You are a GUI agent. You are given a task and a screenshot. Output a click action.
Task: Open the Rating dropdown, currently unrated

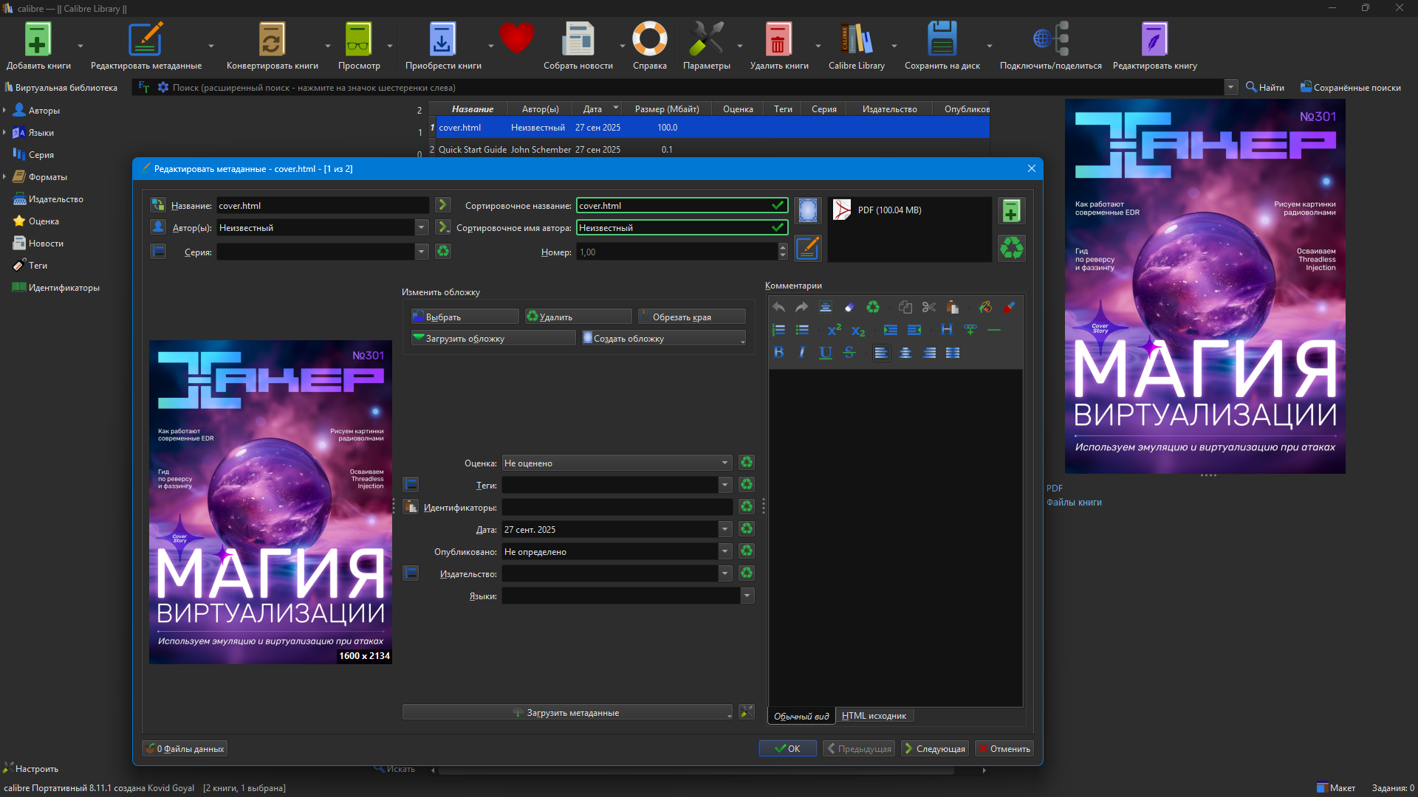[617, 463]
